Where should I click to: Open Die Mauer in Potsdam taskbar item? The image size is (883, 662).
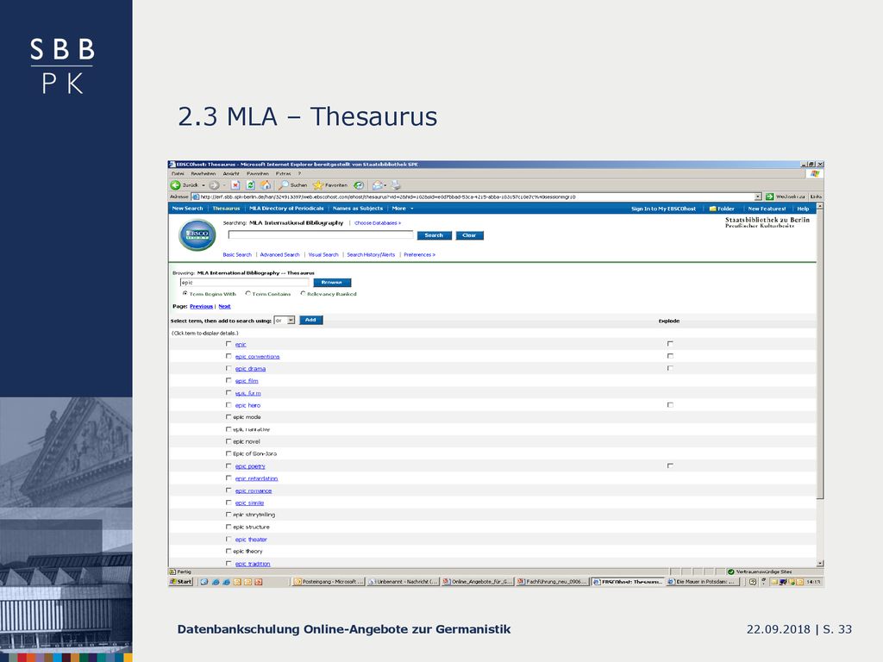[702, 582]
